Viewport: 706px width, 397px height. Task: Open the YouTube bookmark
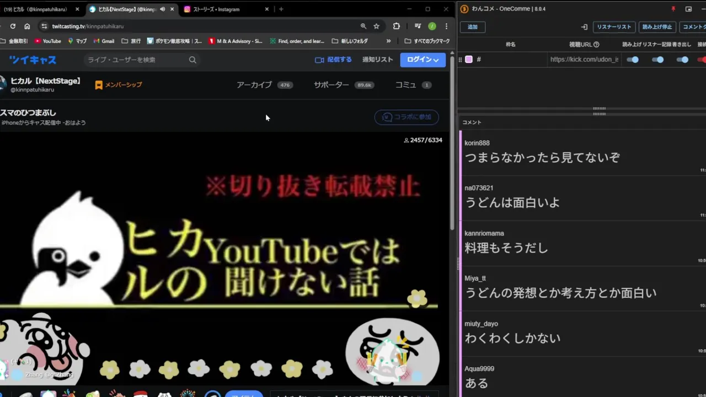click(47, 41)
